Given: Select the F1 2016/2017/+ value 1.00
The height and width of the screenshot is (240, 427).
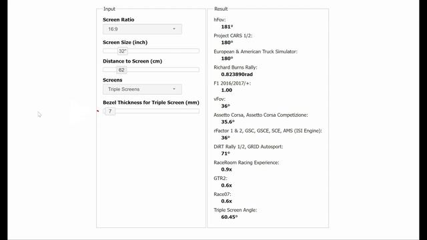Looking at the screenshot, I should [x=227, y=90].
